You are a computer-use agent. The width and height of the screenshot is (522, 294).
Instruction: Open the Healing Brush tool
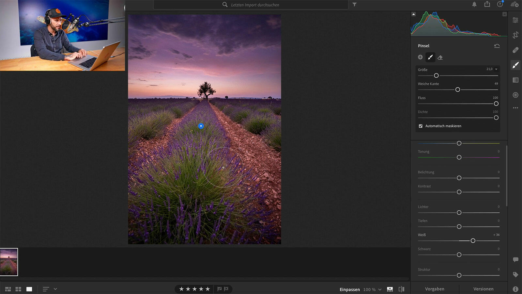[515, 50]
